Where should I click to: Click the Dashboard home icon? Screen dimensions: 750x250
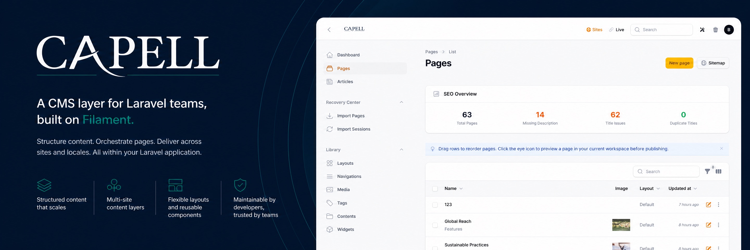pyautogui.click(x=330, y=55)
